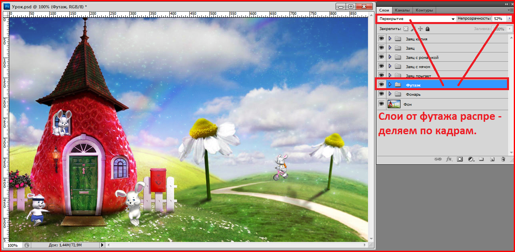Open the Заливка slider arrow
Viewport: 515px width, 252px height.
509,29
